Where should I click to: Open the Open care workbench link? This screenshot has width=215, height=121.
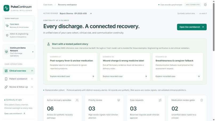[x=14, y=114]
